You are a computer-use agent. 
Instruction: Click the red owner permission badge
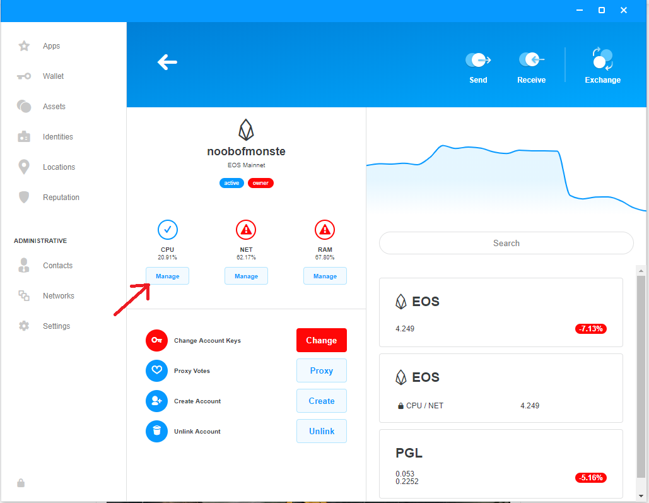260,183
